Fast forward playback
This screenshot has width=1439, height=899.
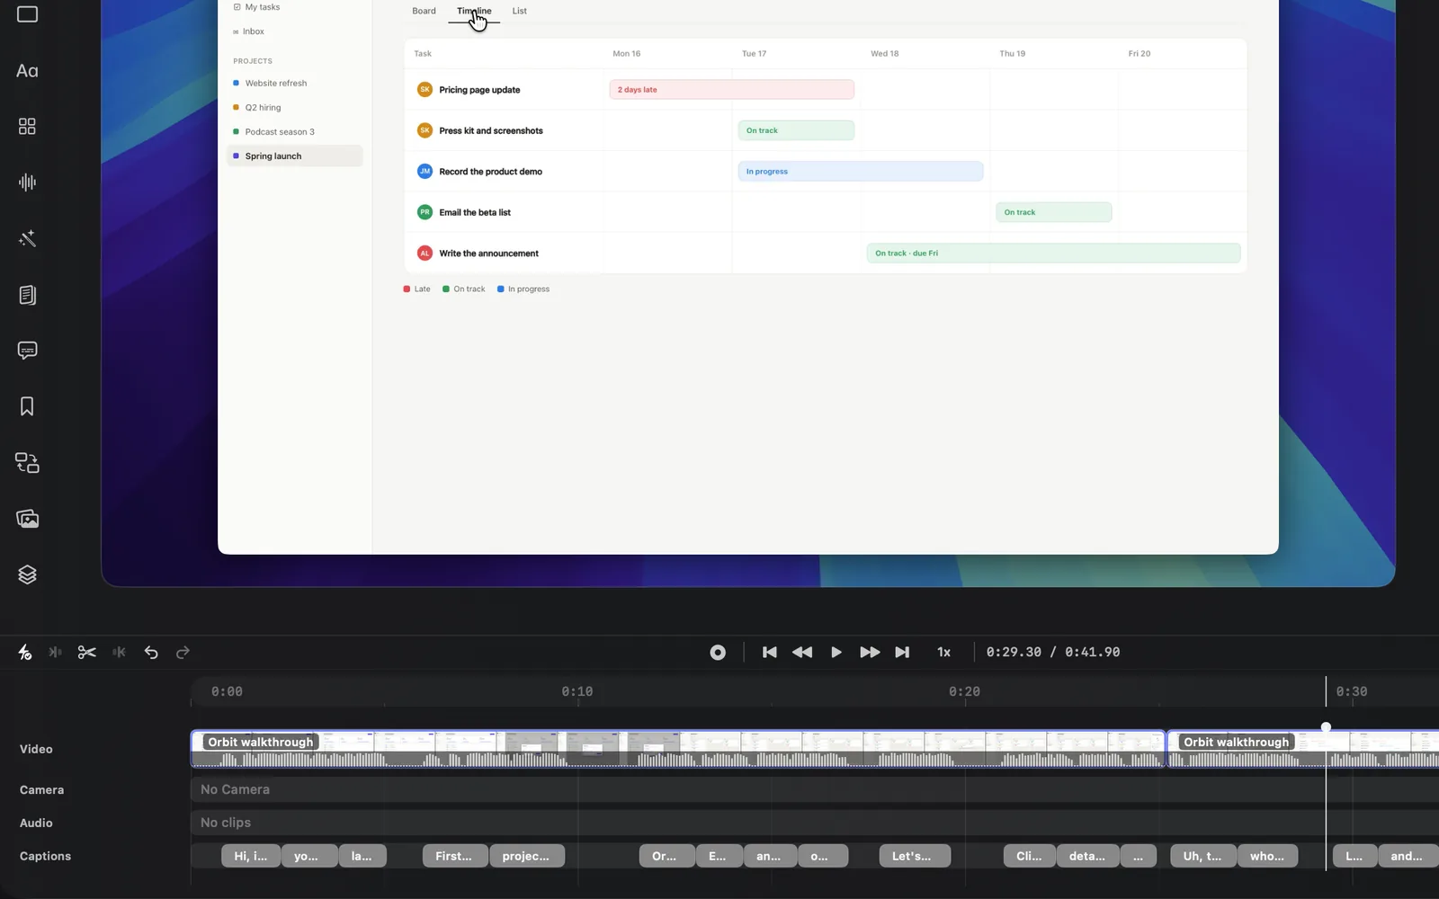pyautogui.click(x=870, y=653)
